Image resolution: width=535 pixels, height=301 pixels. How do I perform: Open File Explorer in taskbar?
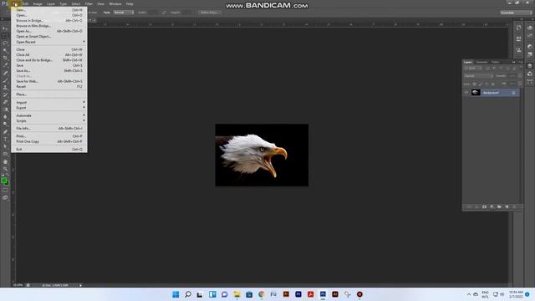237,294
